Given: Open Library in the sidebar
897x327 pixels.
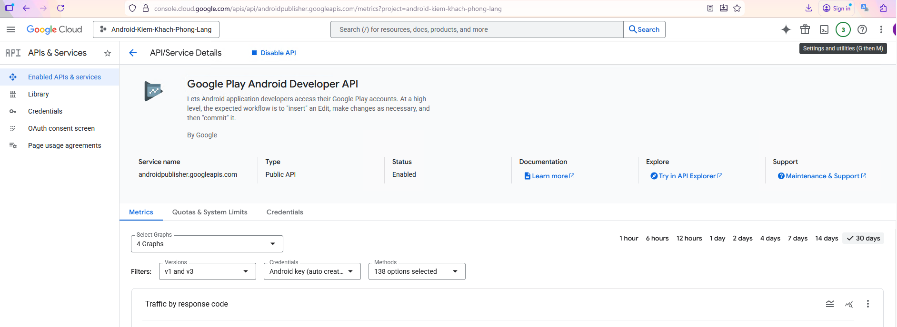Looking at the screenshot, I should point(60,94).
